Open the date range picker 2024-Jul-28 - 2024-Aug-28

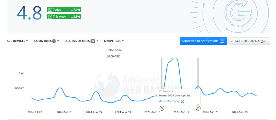(249, 41)
